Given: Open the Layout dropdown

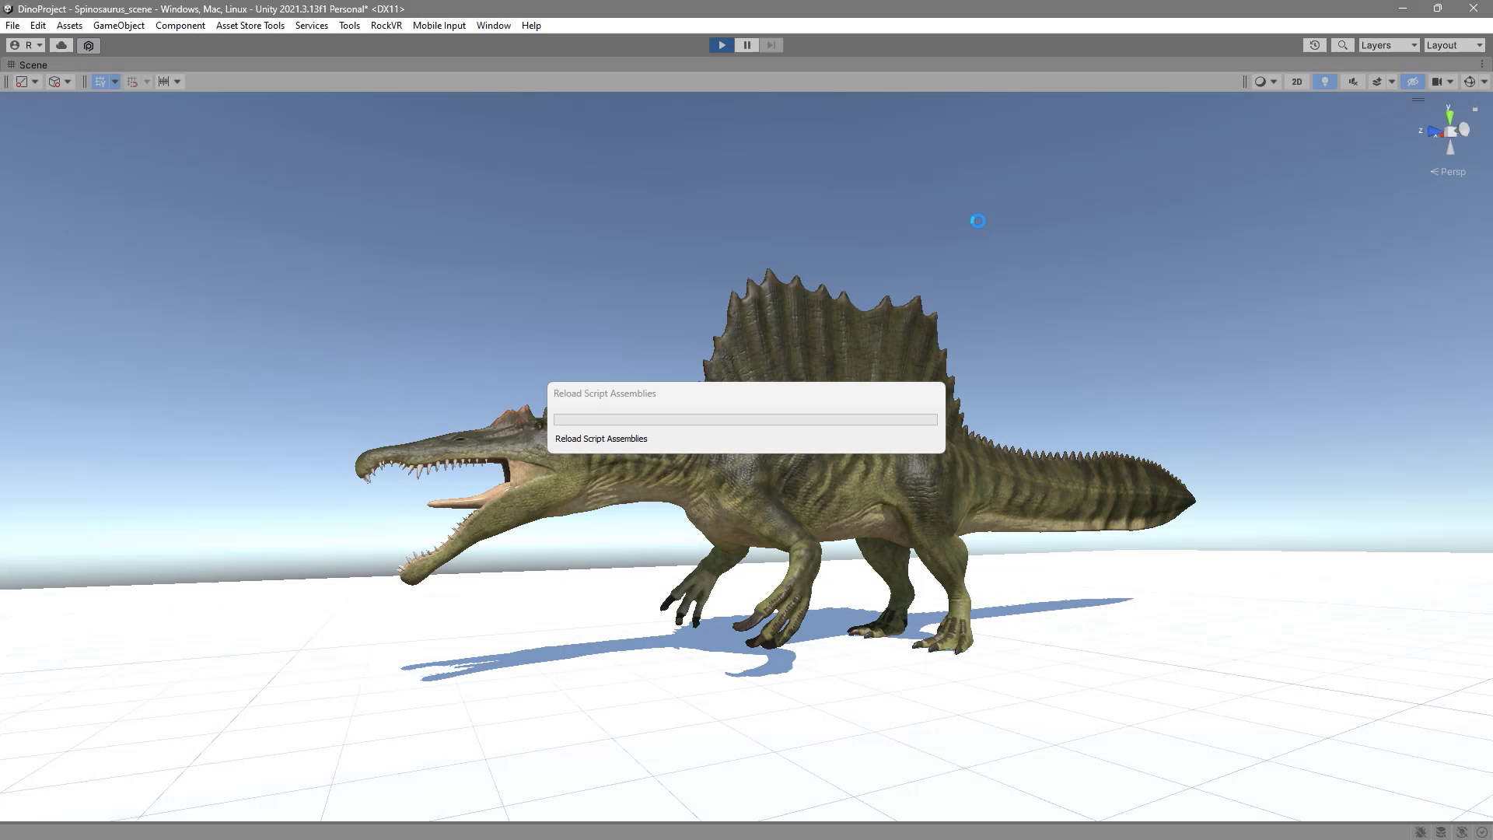Looking at the screenshot, I should [x=1454, y=45].
